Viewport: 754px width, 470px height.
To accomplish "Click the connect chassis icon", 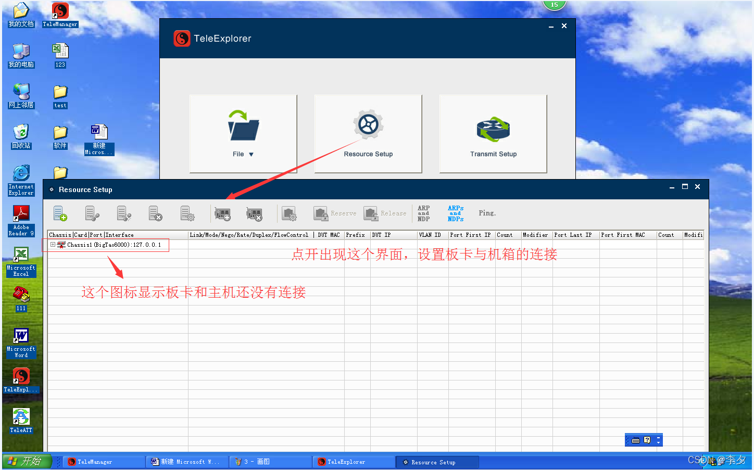I will [92, 213].
